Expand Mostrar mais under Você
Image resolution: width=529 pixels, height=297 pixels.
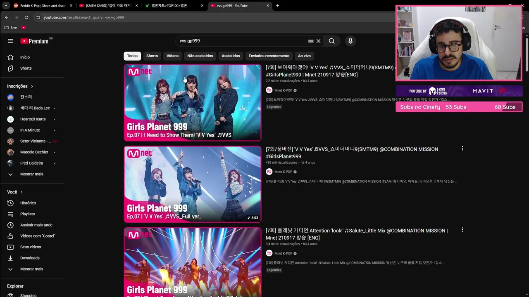coord(32,269)
